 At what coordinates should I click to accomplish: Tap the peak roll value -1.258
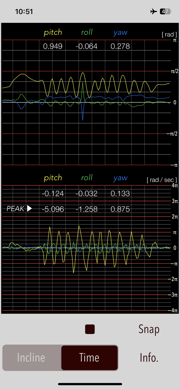86,210
